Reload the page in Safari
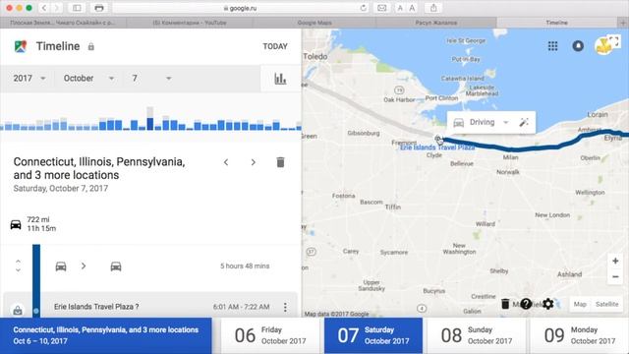This screenshot has width=629, height=354. point(363,8)
